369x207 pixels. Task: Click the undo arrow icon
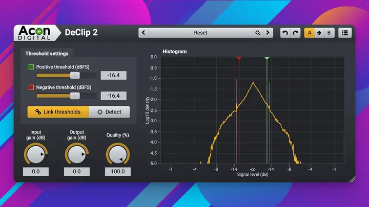click(285, 33)
